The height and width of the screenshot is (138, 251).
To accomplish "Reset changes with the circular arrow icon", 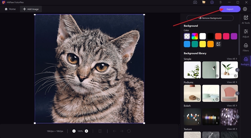I will click(129, 131).
